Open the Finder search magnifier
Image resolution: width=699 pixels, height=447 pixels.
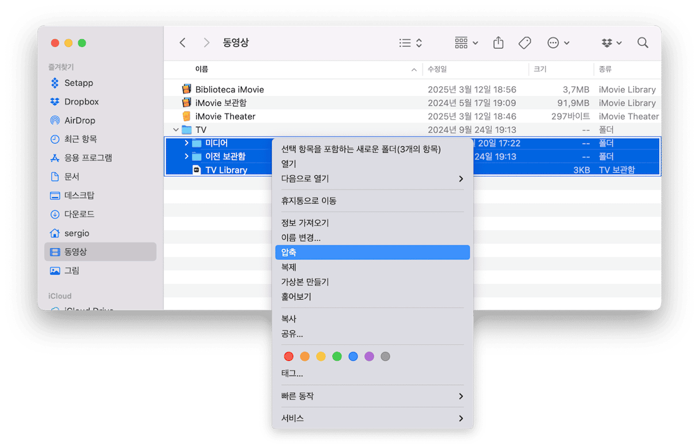point(643,43)
